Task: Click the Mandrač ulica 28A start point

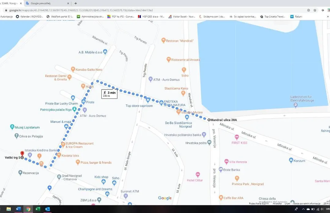Action: click(x=209, y=120)
